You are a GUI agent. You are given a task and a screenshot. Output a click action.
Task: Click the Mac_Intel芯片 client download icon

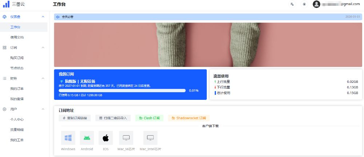click(150, 138)
